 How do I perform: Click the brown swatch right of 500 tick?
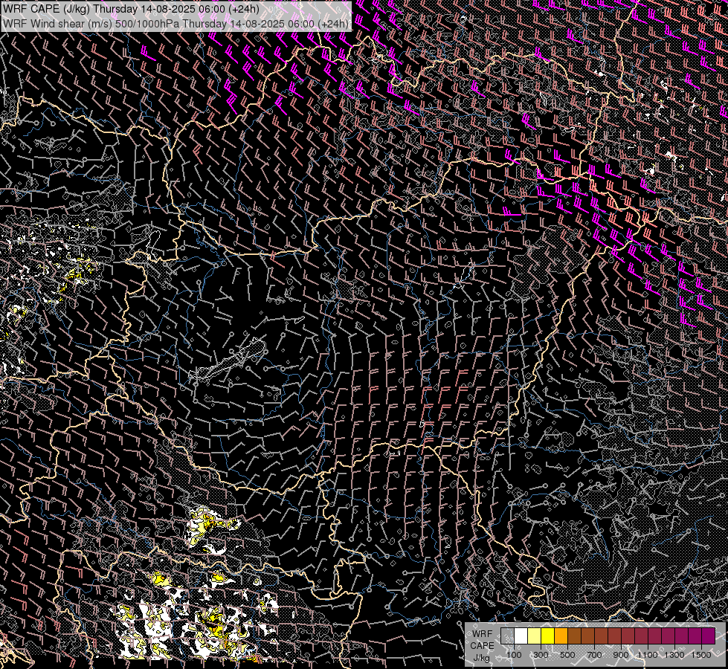point(574,636)
